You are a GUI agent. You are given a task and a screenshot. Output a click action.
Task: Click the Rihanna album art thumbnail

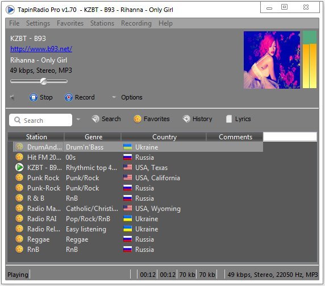272,60
